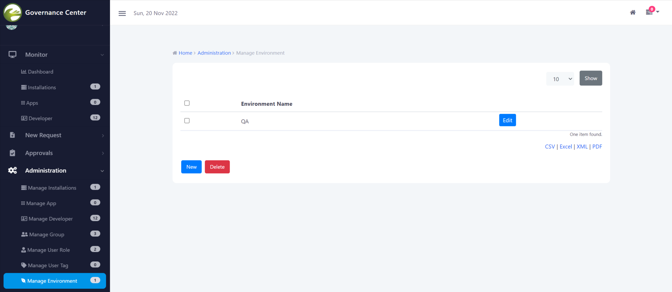Click the Approvals clipboard icon

12,153
